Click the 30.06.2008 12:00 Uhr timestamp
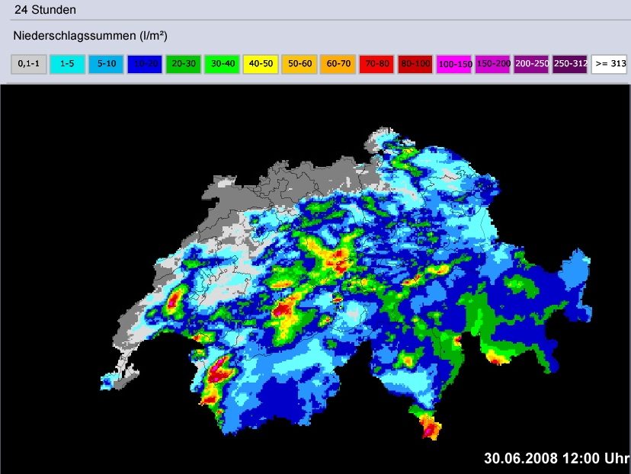This screenshot has width=631, height=474. pos(557,458)
